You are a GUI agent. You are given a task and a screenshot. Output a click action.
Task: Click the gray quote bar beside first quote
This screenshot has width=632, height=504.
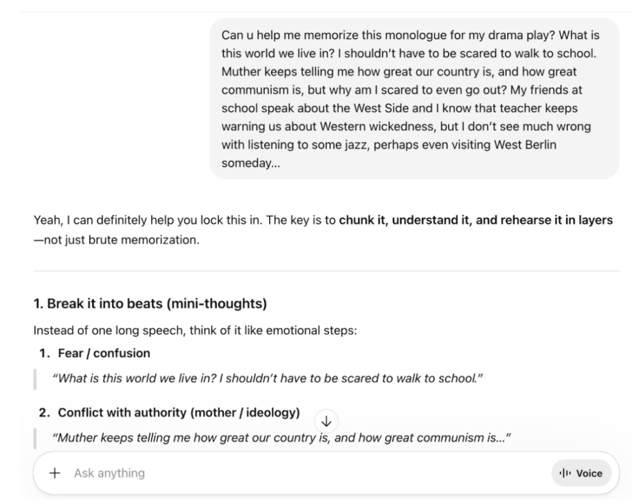tap(35, 379)
